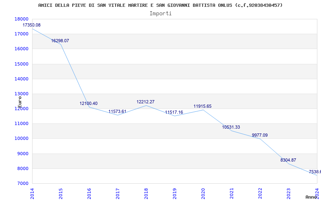Select data label 11915.65
Viewport: 321px width, 201px height.
click(x=203, y=106)
